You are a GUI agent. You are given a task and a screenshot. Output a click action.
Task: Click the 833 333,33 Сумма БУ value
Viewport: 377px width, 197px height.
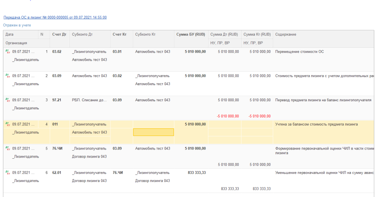coord(197,173)
